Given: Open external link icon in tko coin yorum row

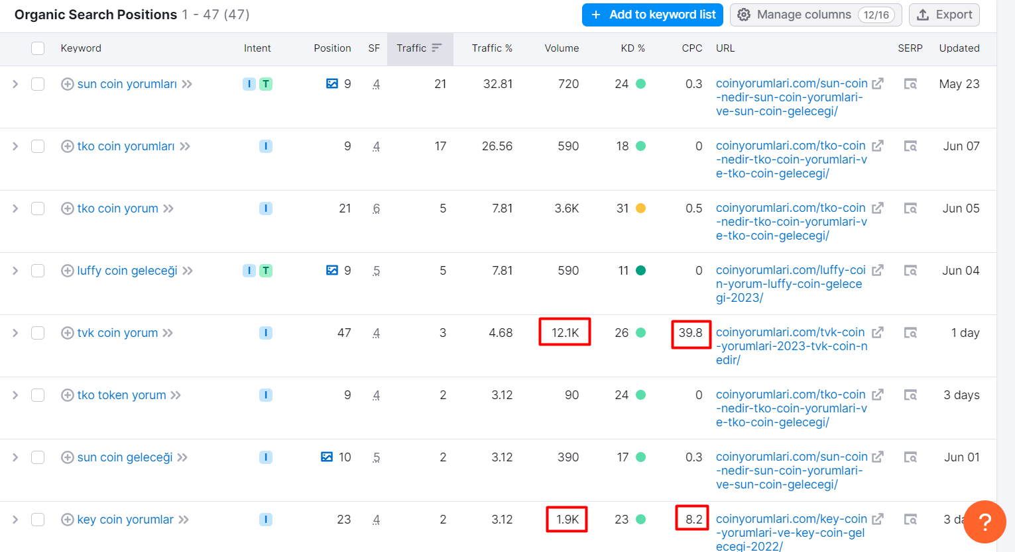Looking at the screenshot, I should 878,208.
